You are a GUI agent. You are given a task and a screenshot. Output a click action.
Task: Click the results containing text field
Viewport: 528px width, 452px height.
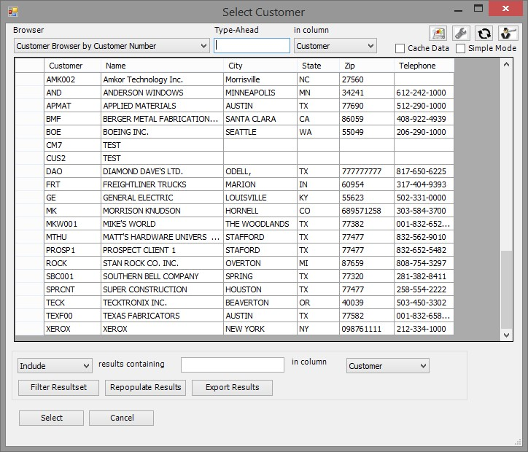(x=233, y=365)
